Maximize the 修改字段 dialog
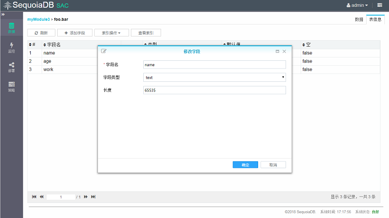Image resolution: width=389 pixels, height=218 pixels. [x=277, y=52]
